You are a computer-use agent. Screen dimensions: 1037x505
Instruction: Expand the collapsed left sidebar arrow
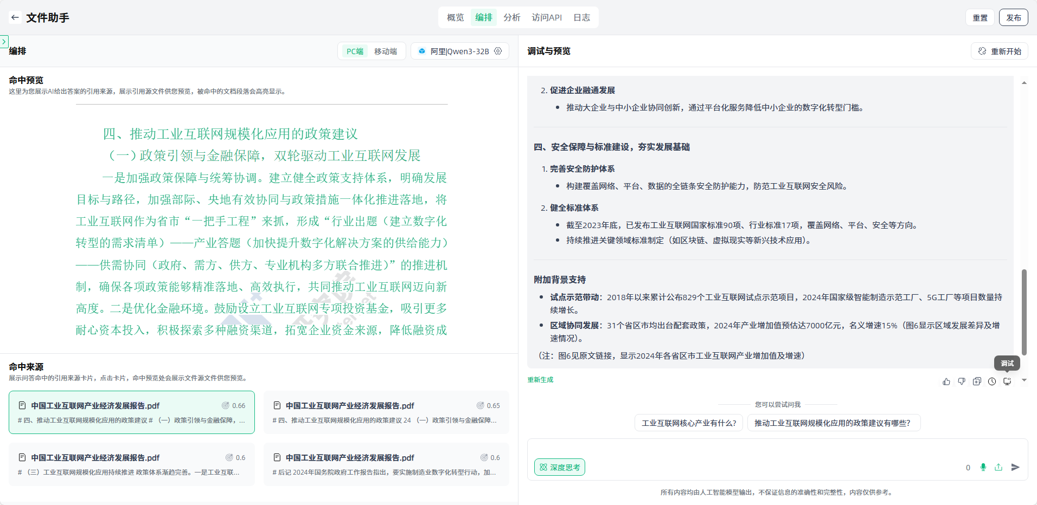coord(4,41)
